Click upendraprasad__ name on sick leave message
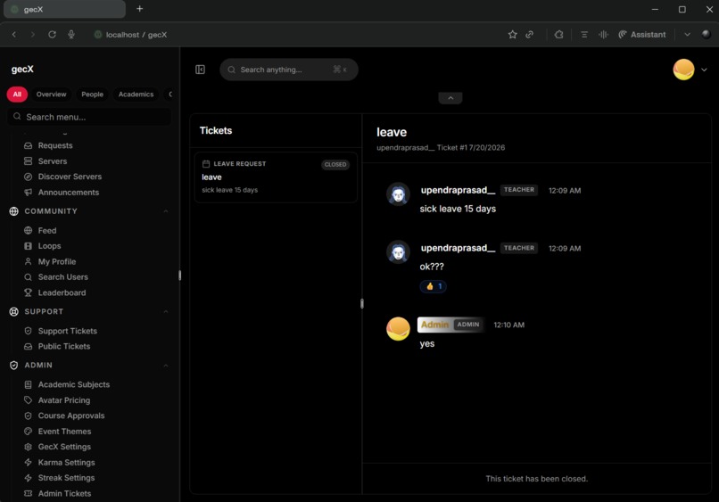Screen dimensions: 719x502 458,190
